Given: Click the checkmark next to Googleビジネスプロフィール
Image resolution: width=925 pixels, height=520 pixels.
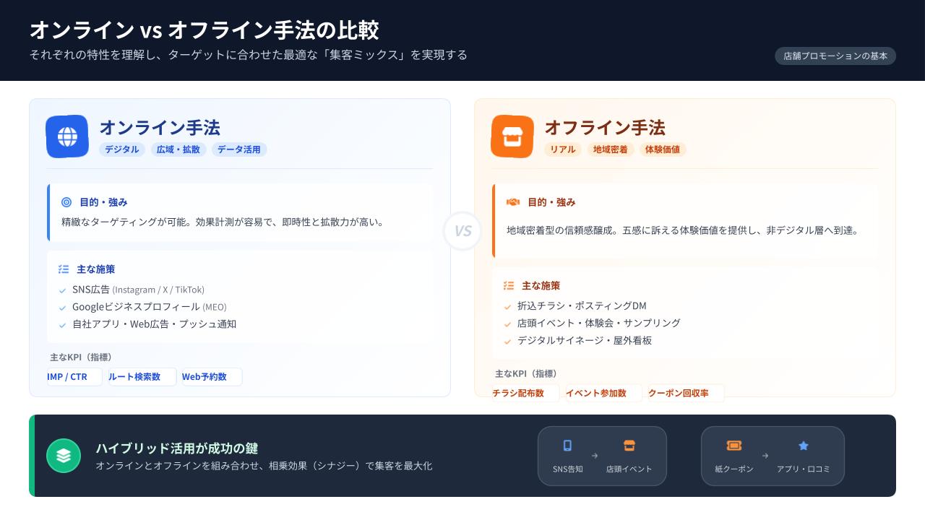Looking at the screenshot, I should [x=63, y=308].
